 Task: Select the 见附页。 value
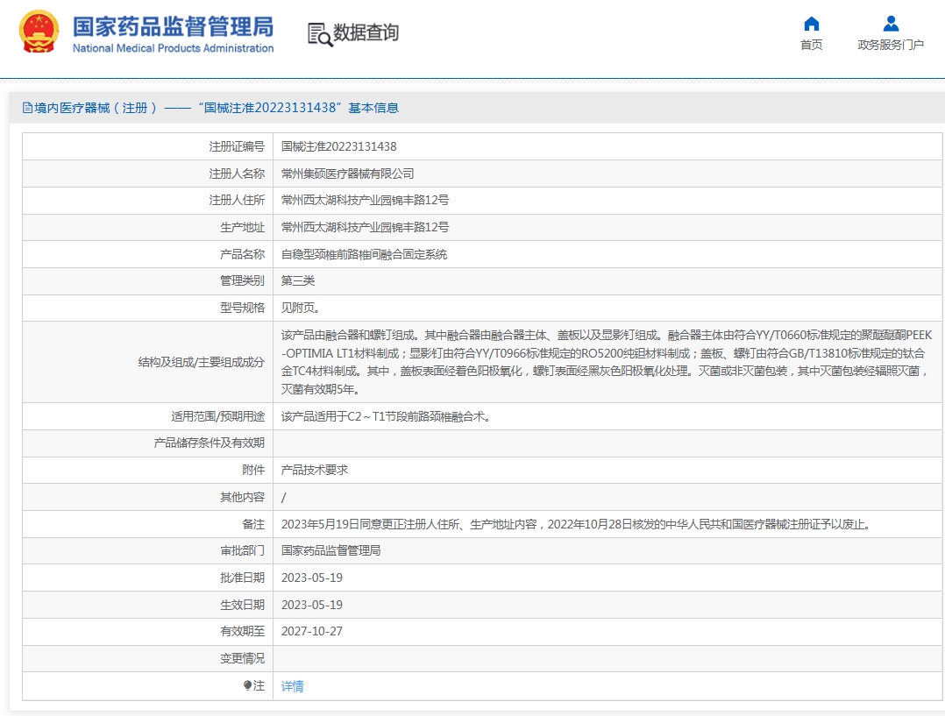[300, 308]
